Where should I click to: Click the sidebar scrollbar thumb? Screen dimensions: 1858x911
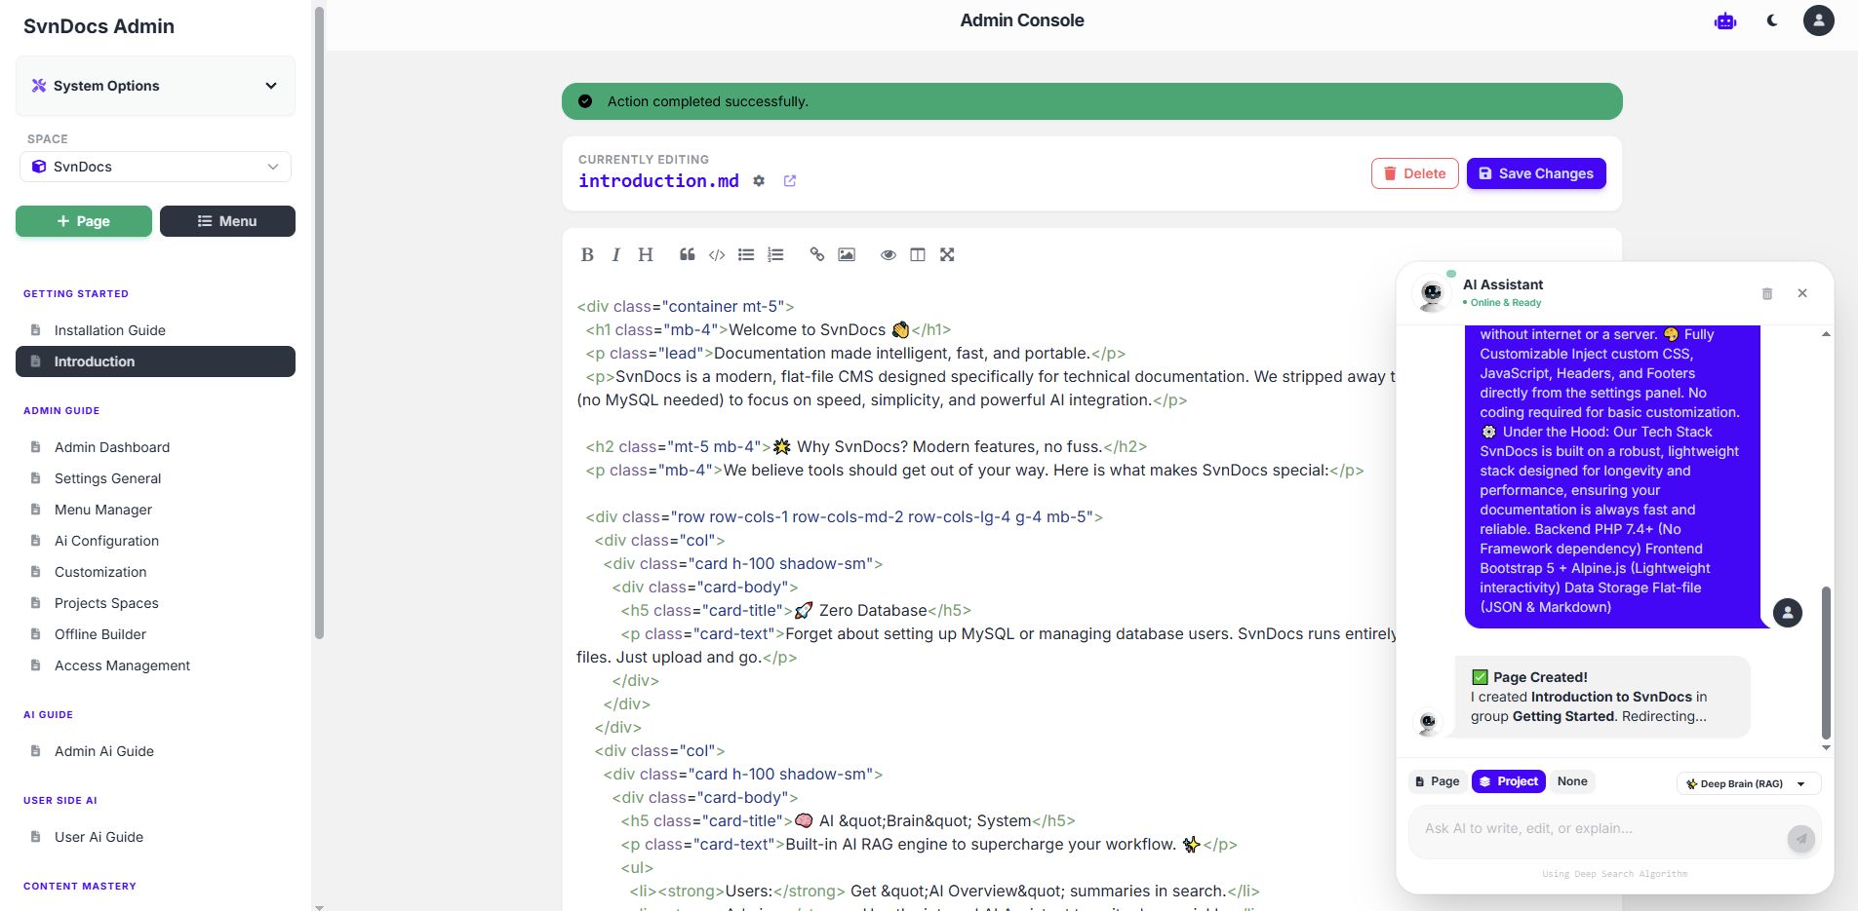(x=319, y=322)
